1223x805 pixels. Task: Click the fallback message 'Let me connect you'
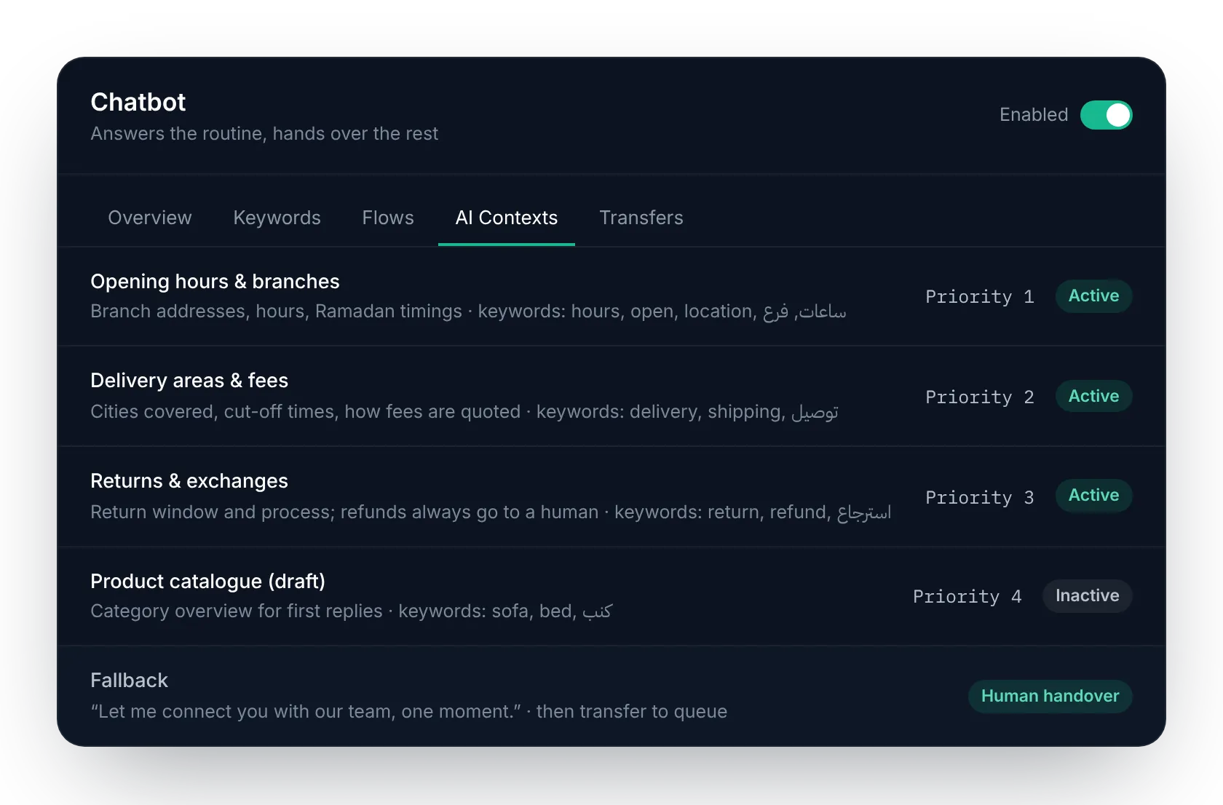coord(408,712)
